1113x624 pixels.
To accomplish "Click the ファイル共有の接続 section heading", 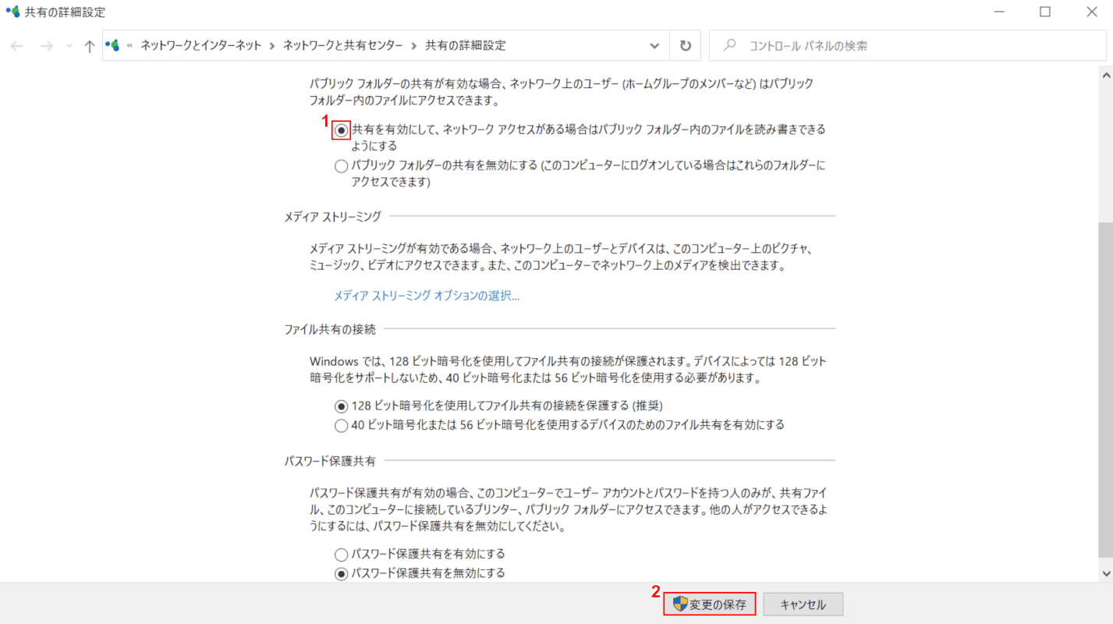I will pos(330,329).
